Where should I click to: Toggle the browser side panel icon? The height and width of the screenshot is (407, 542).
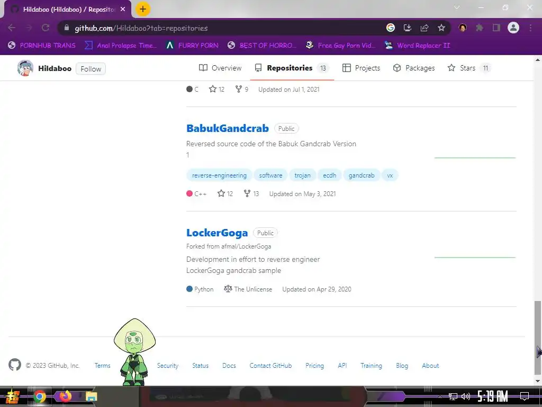[x=496, y=28]
